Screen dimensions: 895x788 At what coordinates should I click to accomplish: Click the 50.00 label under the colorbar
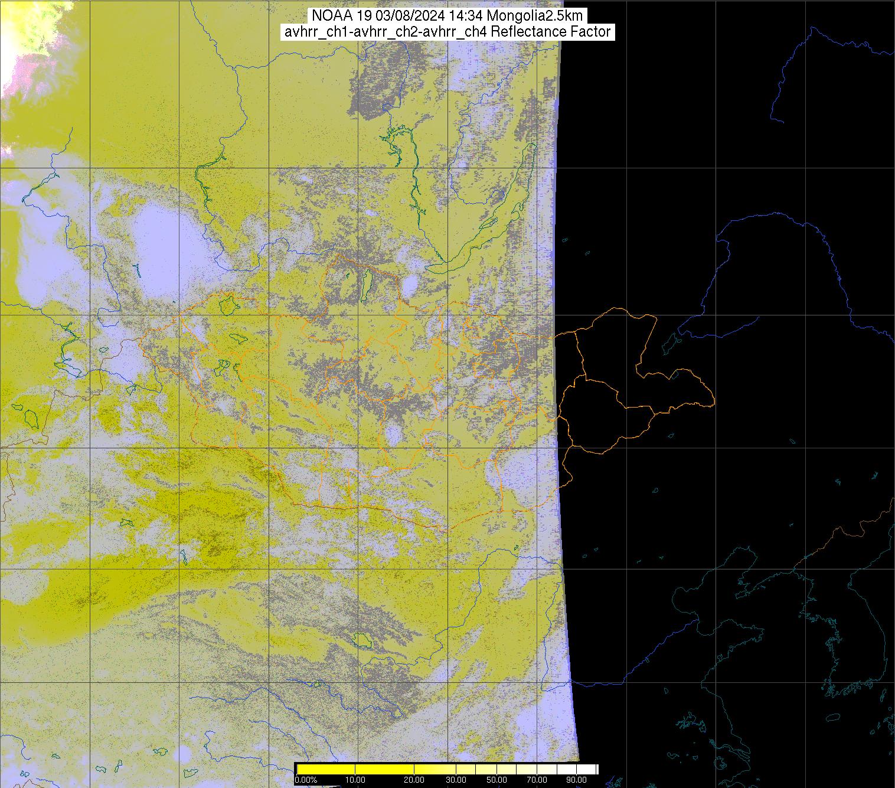(497, 780)
